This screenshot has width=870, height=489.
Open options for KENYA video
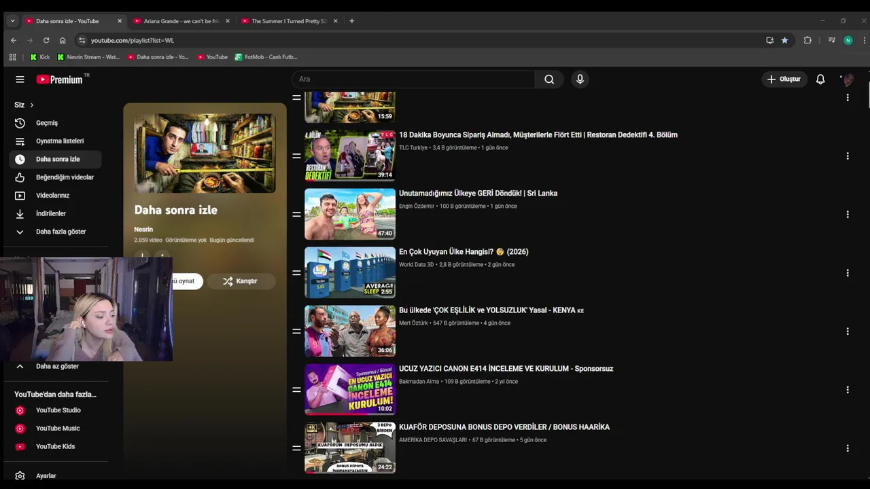[x=847, y=331]
